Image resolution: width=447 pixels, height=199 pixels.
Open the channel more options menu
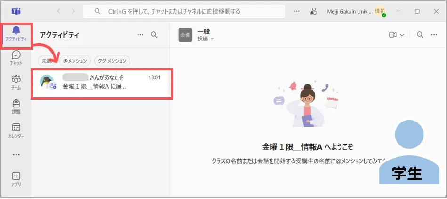[x=436, y=35]
